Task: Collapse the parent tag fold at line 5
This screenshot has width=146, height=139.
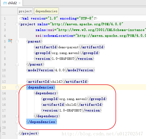Action: click(17, 41)
